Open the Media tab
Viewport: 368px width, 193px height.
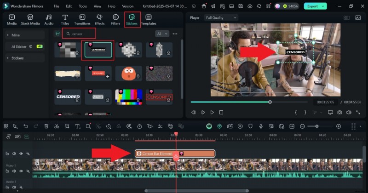click(x=12, y=20)
